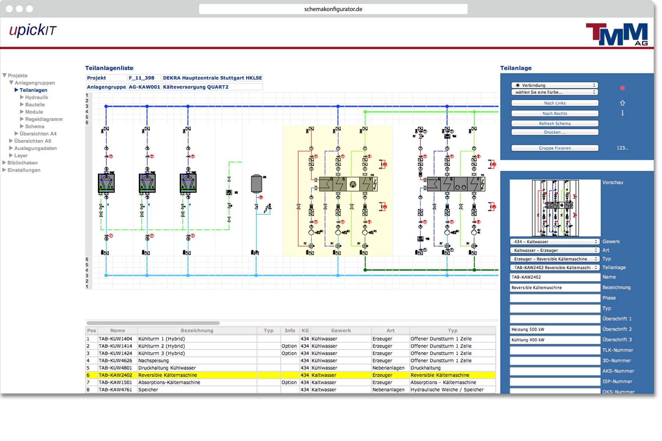Select the third cooling tower symbol in schema
The height and width of the screenshot is (441, 662).
(188, 183)
